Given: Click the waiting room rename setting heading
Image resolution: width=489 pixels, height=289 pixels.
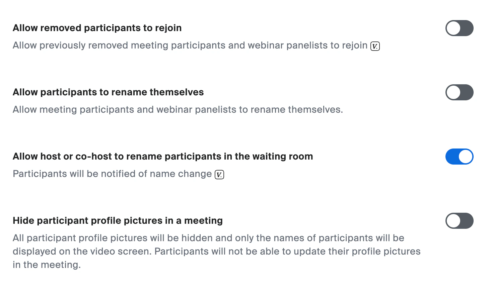Looking at the screenshot, I should tap(163, 156).
